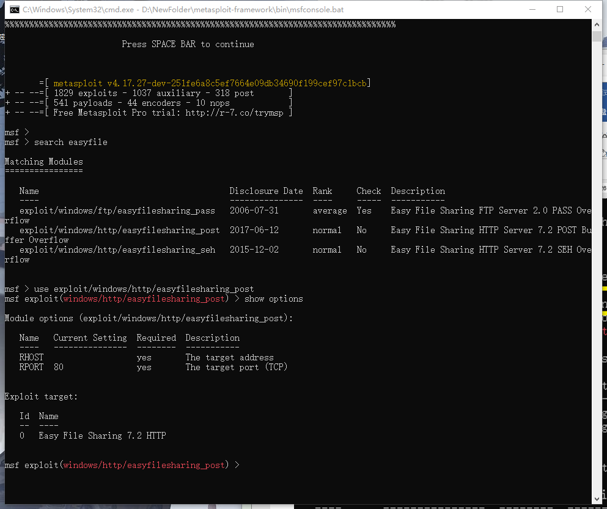This screenshot has height=509, width=607.
Task: Click the scrollbar up arrow
Action: [x=597, y=24]
